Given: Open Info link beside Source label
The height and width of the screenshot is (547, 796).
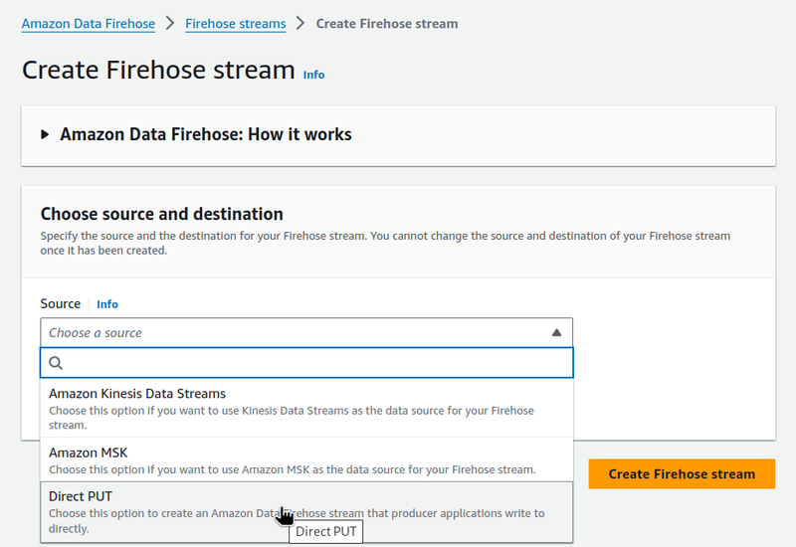Looking at the screenshot, I should click(107, 304).
